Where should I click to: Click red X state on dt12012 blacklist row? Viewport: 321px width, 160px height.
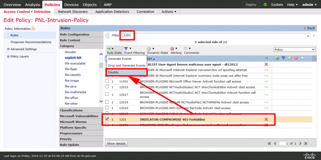266,64
